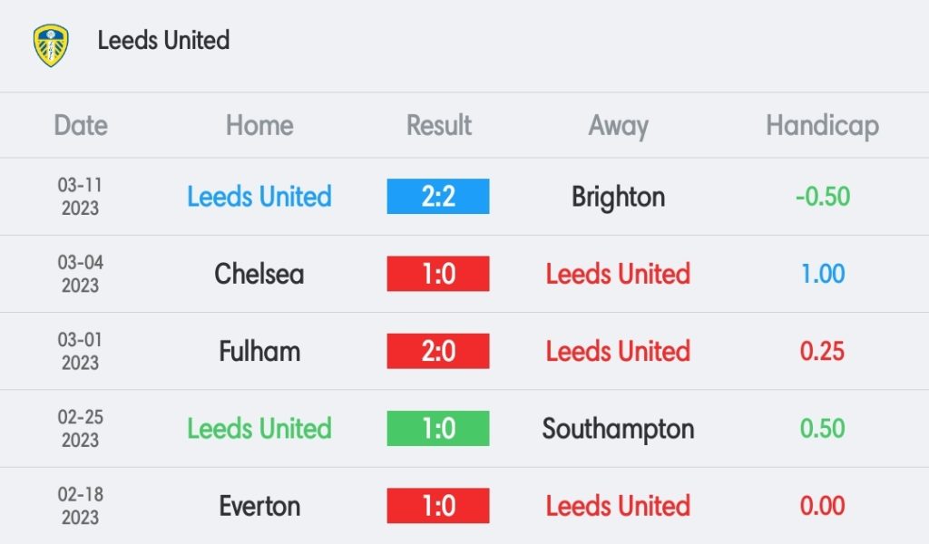Viewport: 929px width, 544px height.
Task: Open the Leeds United team title
Action: point(163,40)
